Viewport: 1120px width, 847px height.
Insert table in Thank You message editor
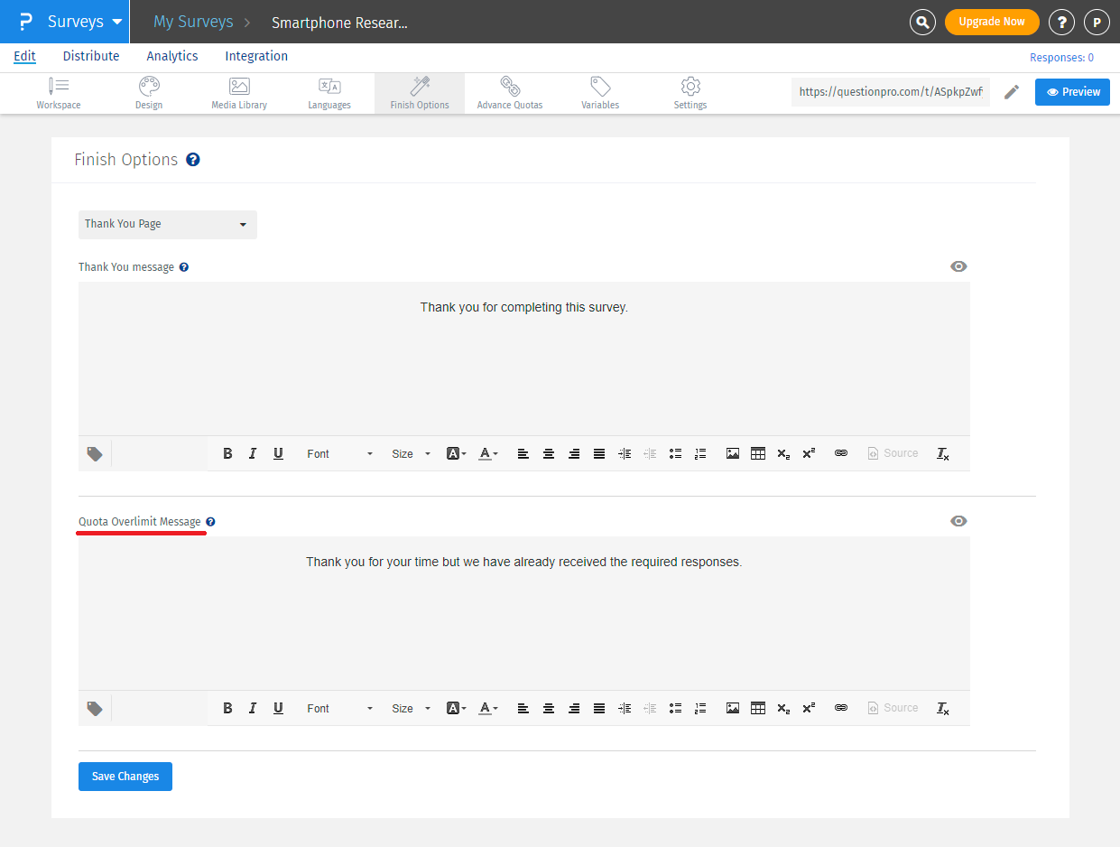[758, 453]
